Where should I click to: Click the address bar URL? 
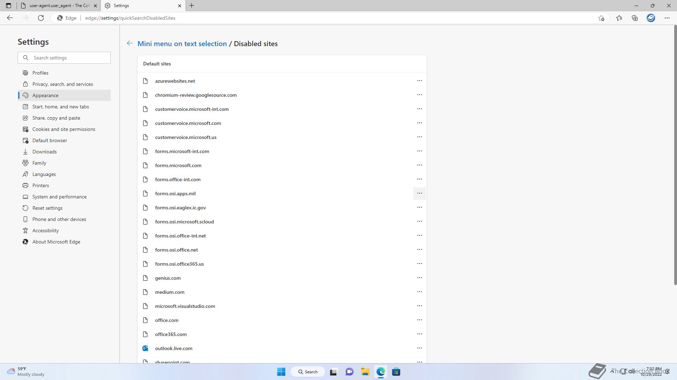point(130,18)
